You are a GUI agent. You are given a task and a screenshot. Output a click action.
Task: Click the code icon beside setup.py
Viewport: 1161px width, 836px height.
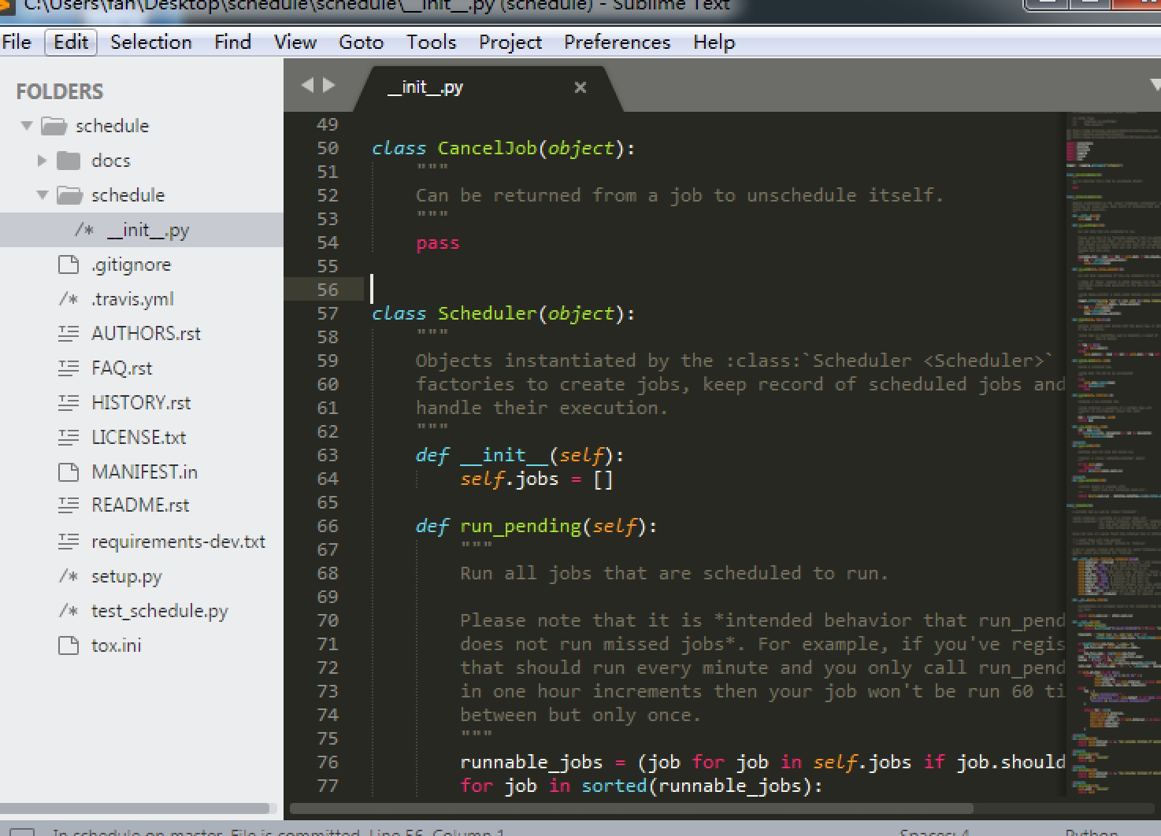click(69, 576)
